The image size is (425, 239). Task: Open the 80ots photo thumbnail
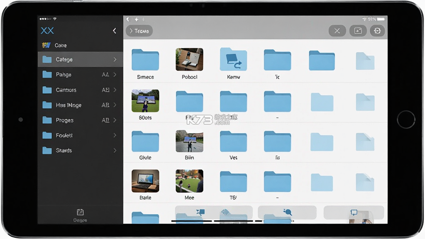click(145, 101)
